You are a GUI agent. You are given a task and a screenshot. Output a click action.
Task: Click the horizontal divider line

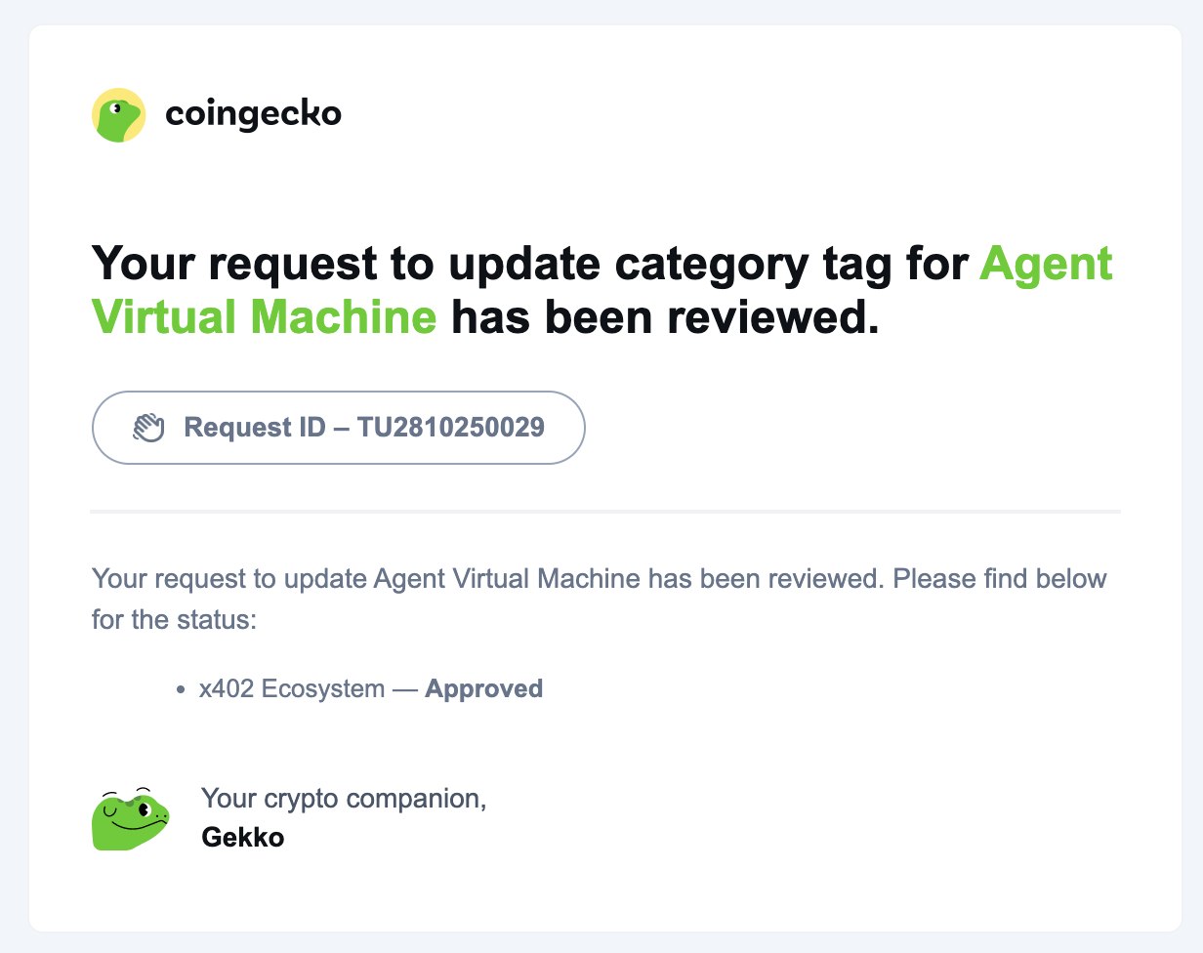pyautogui.click(x=604, y=511)
